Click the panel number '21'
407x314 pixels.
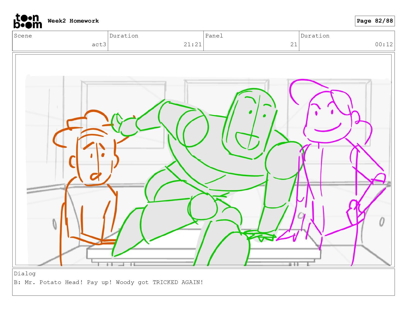294,44
